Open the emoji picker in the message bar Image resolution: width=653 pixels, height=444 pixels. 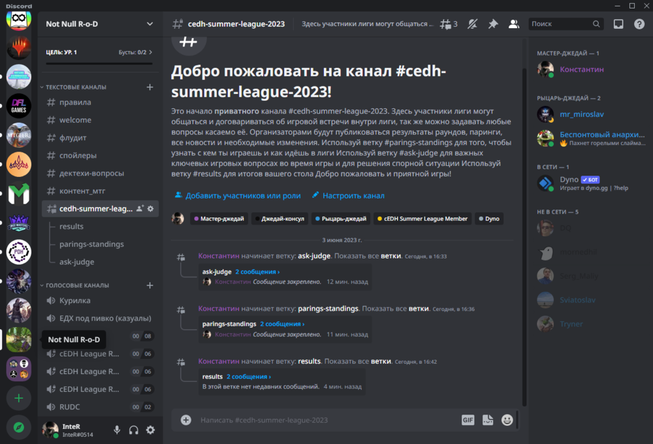pyautogui.click(x=507, y=420)
